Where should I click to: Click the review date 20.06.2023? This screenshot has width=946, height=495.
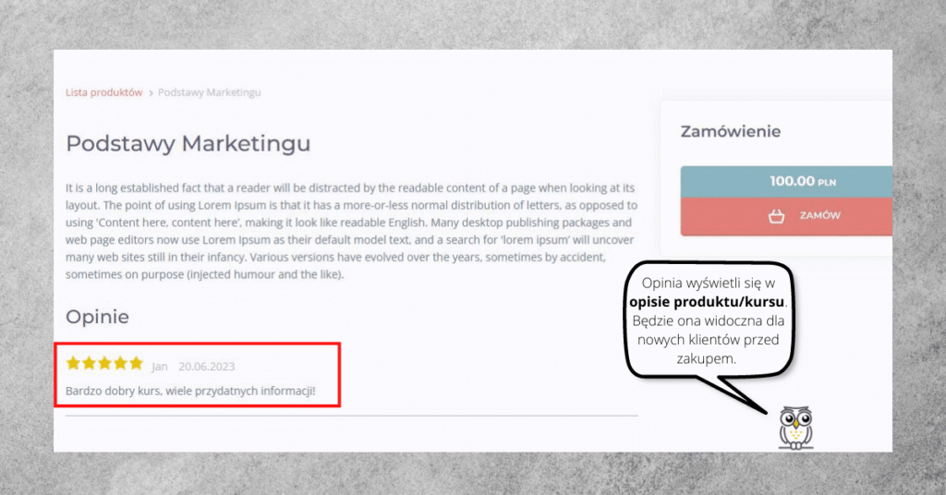point(206,367)
